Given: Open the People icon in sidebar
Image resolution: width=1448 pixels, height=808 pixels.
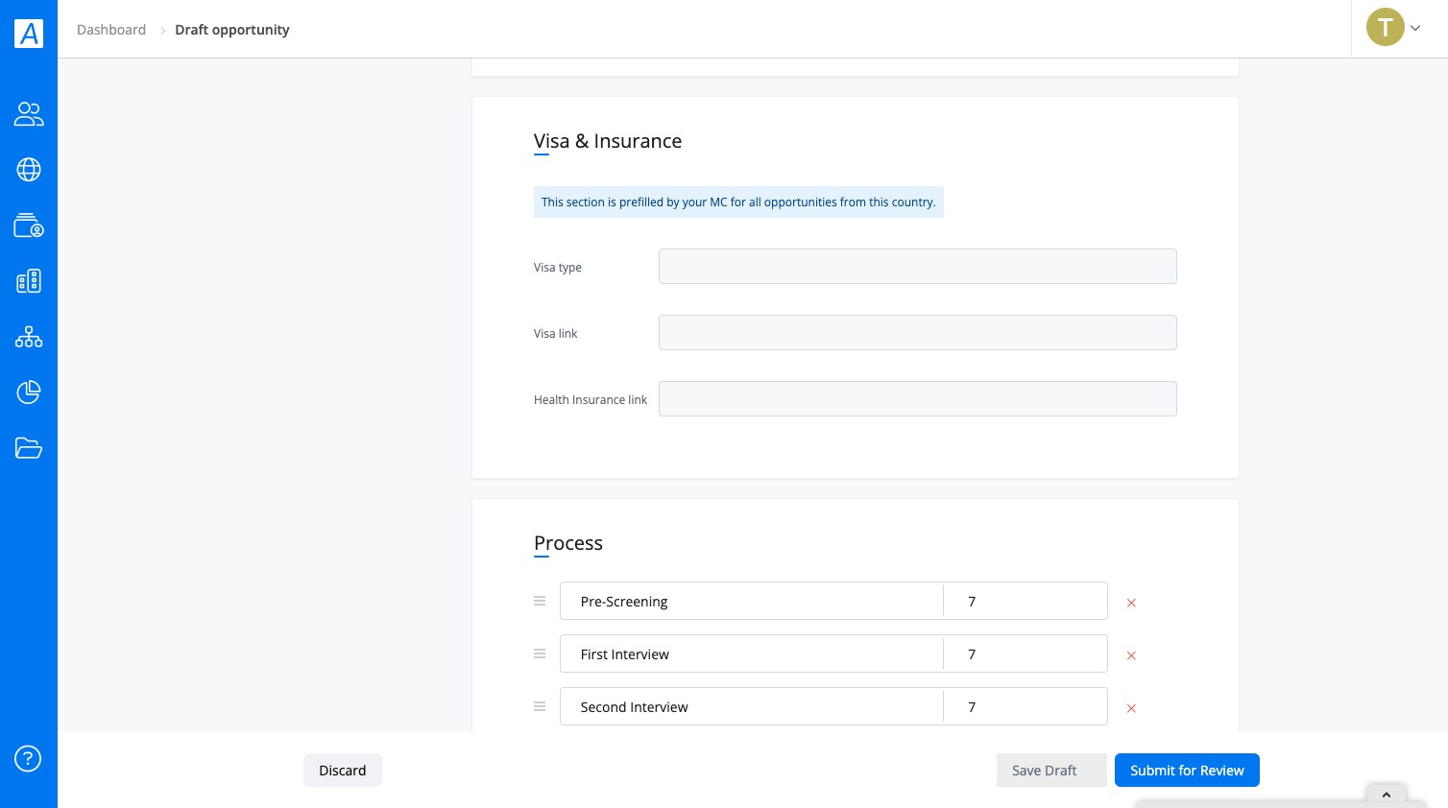Looking at the screenshot, I should [x=29, y=114].
